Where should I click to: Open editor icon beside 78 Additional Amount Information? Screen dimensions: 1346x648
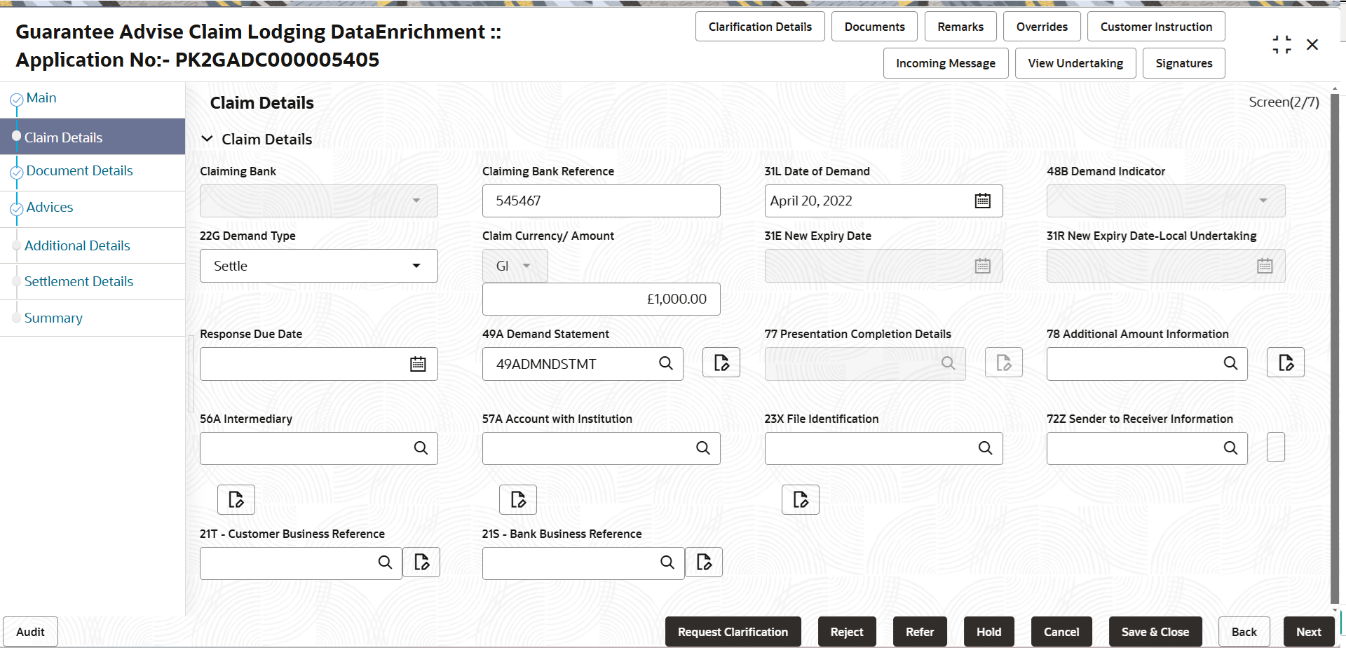click(1286, 363)
